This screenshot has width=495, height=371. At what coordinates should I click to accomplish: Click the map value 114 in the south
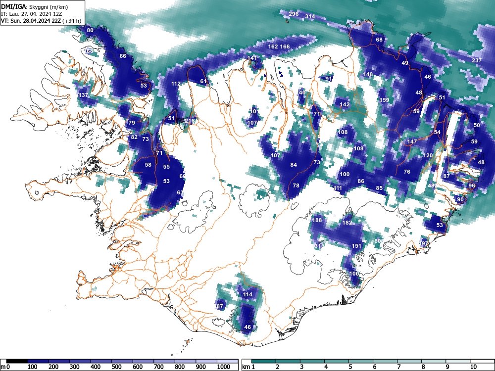[247, 294]
